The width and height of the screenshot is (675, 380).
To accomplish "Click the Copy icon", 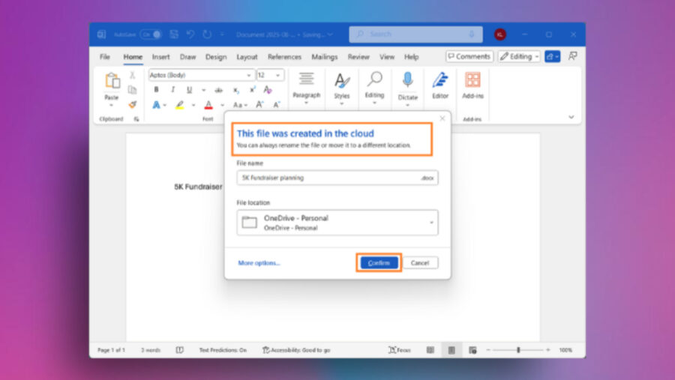I will 133,89.
